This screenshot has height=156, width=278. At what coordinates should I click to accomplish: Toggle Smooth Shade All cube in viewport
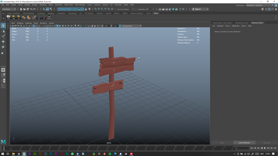pos(57,26)
